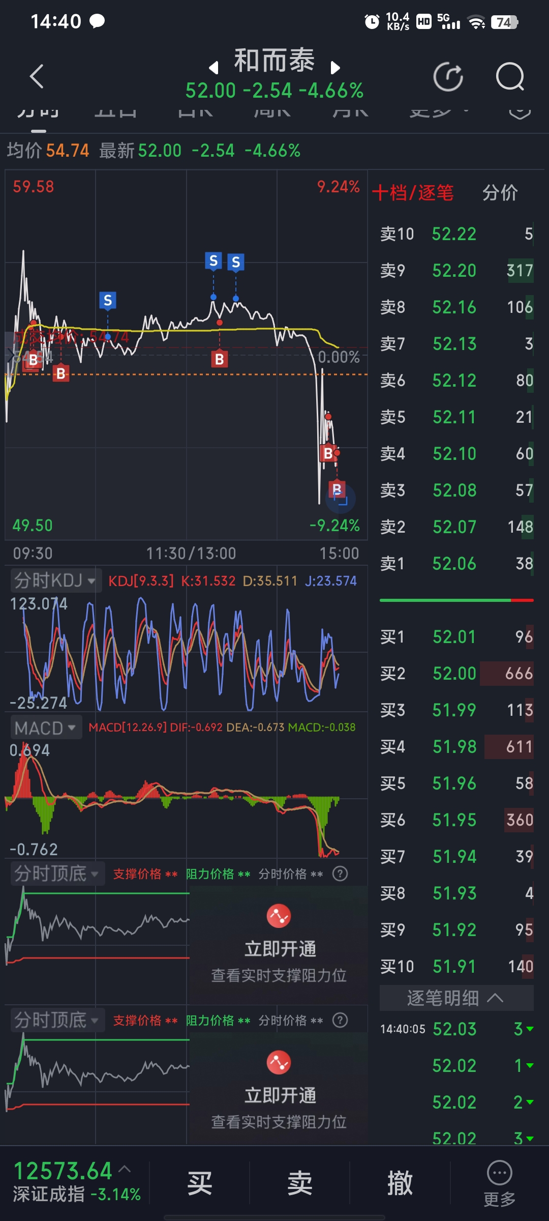Tap red indicator icon above second 立即开通
Image resolution: width=549 pixels, height=1221 pixels.
279,1062
